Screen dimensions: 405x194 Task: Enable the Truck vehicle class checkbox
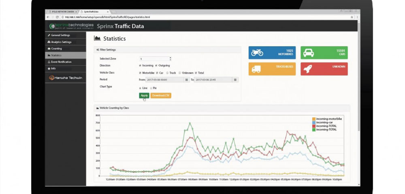[x=167, y=73]
